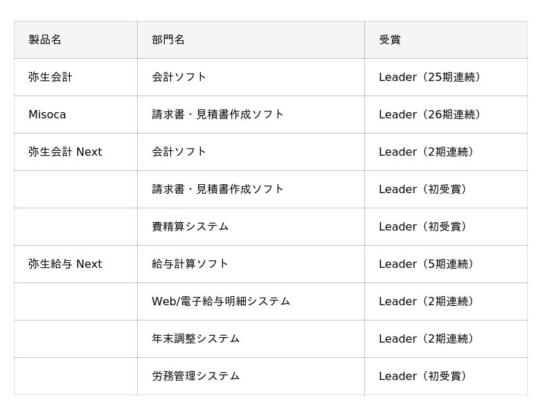Image resolution: width=554 pixels, height=416 pixels.
Task: Click the 受賞 column header
Action: click(390, 39)
